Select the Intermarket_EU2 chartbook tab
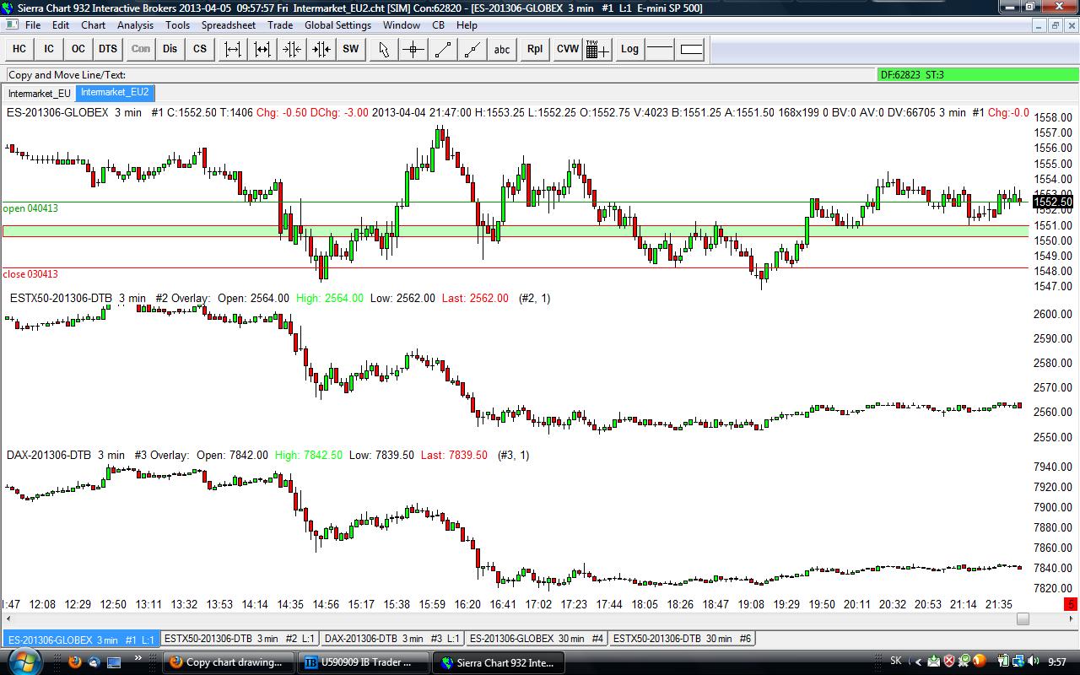This screenshot has width=1080, height=675. (x=115, y=93)
